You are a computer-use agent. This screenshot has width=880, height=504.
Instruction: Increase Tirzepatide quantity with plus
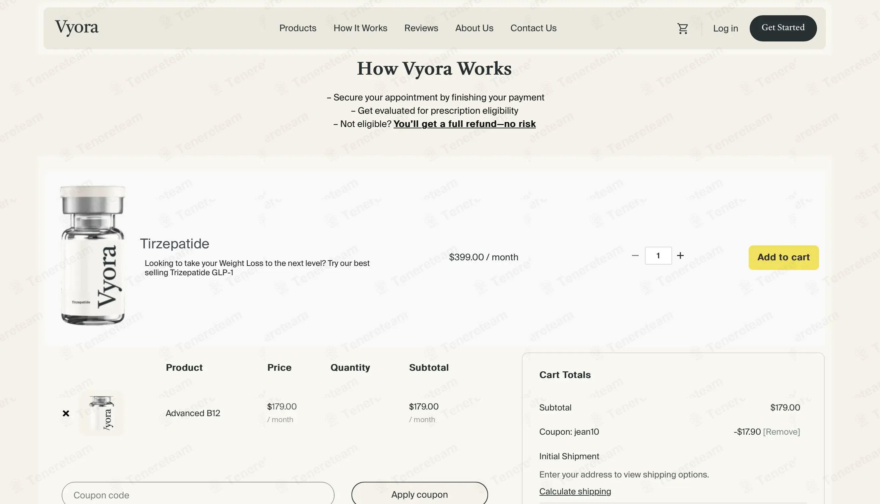(680, 255)
